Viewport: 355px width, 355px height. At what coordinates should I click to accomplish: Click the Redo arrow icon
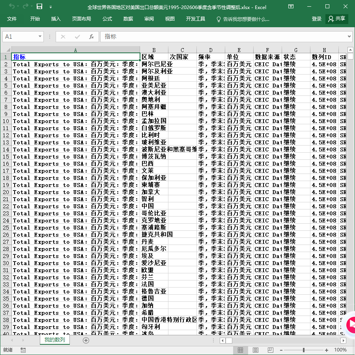[26, 6]
